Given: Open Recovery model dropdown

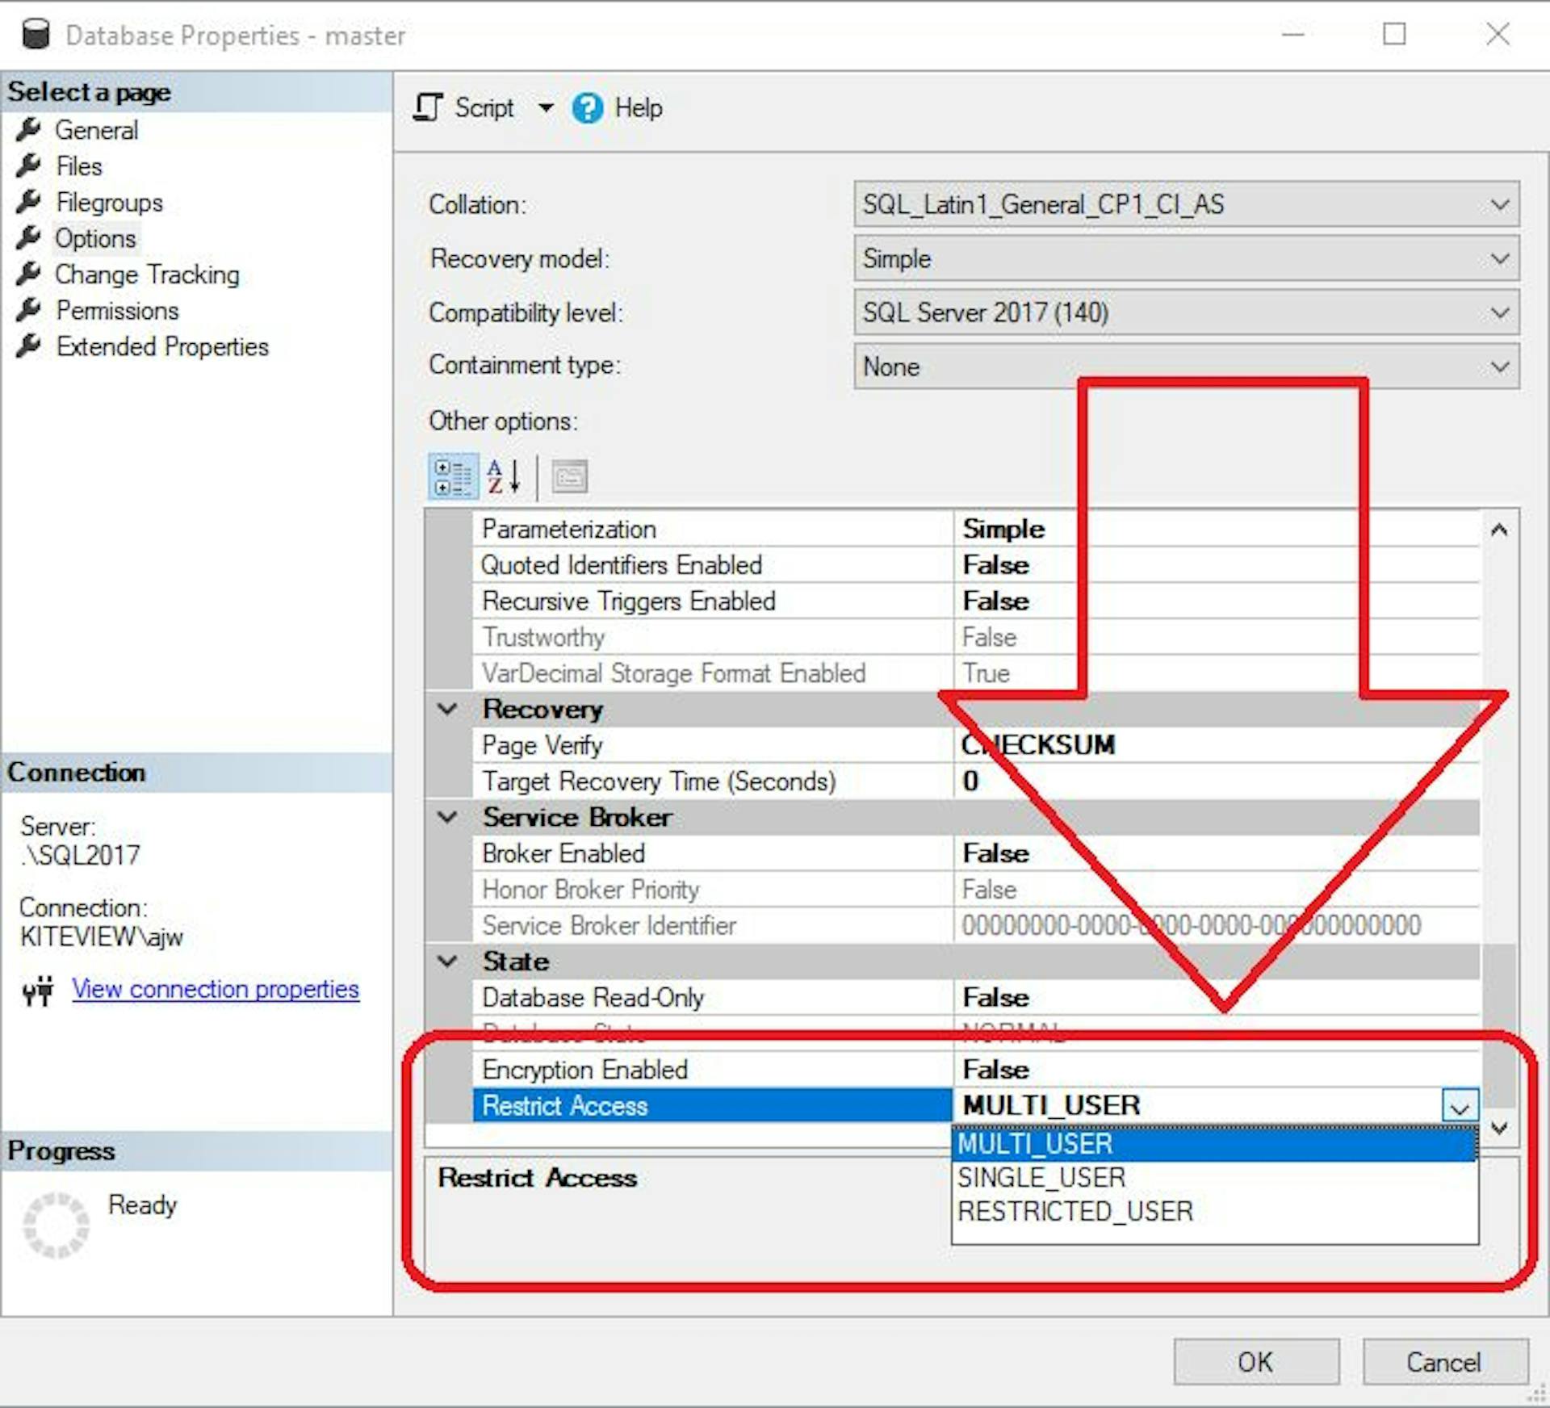Looking at the screenshot, I should click(x=1499, y=258).
